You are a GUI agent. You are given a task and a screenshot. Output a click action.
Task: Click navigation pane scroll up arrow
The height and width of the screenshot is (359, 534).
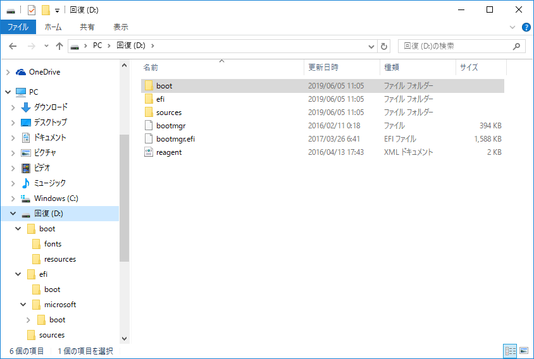[x=124, y=65]
